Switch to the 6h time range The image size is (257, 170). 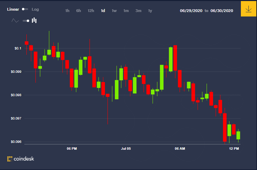79,11
